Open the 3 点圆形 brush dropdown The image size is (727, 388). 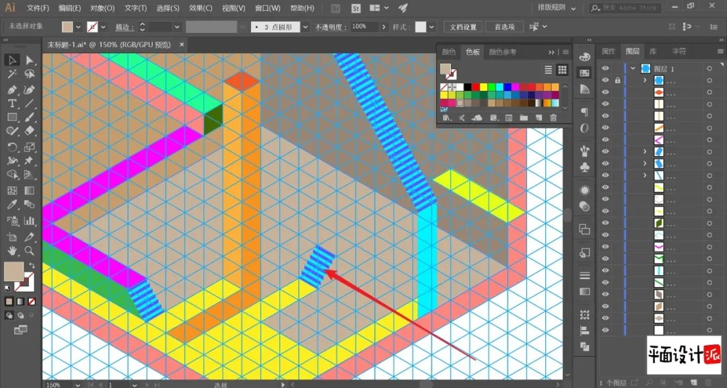tap(305, 28)
